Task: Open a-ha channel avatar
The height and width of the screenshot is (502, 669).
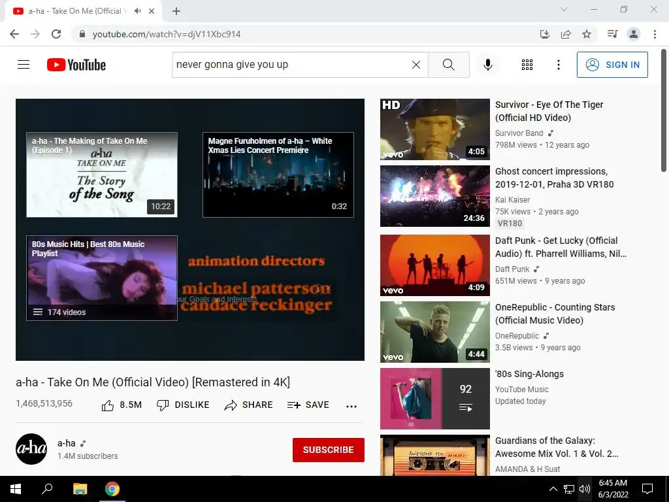Action: 31,449
